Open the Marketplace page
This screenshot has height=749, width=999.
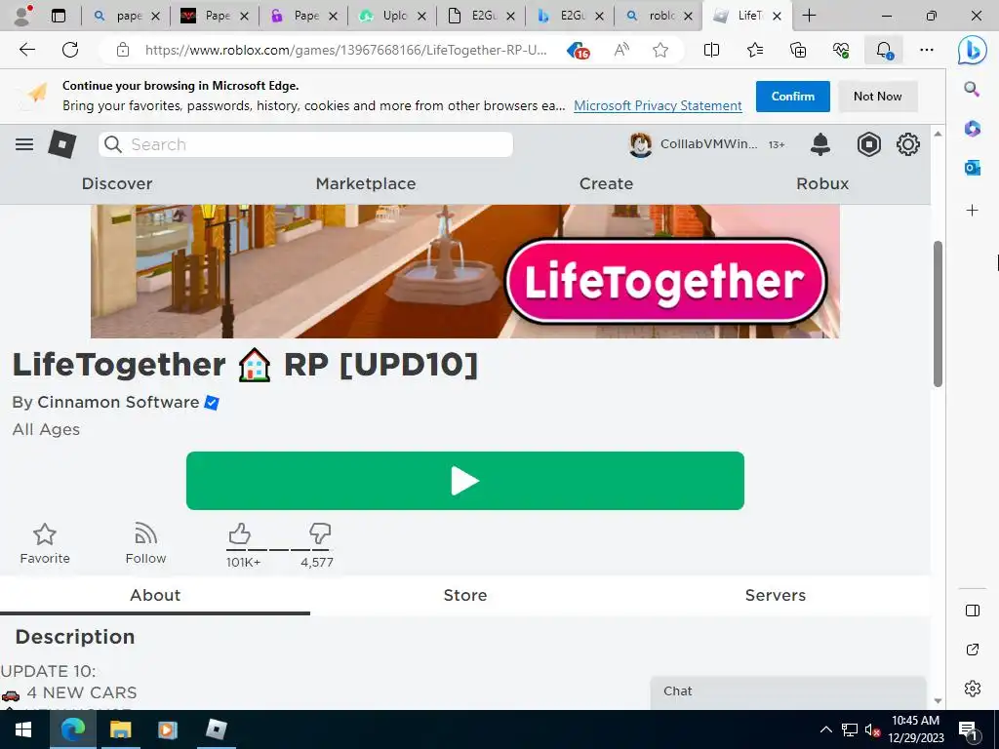[366, 183]
